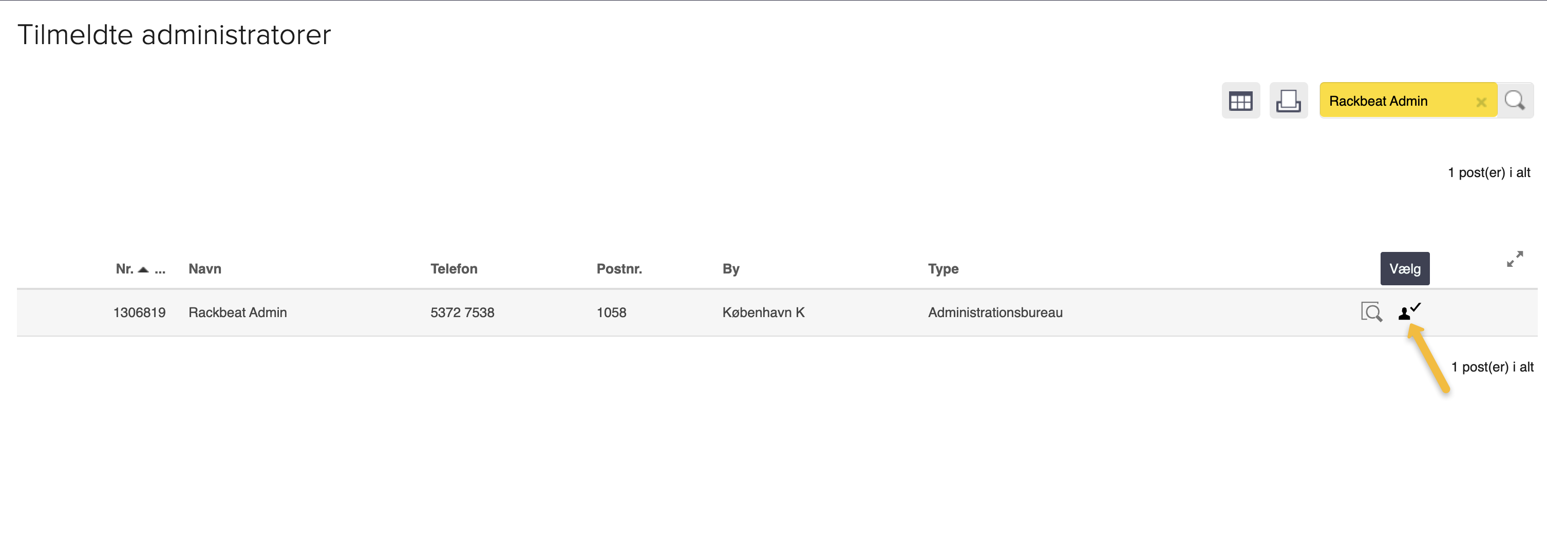Open the table column layout icon
Viewport: 1547px width, 548px height.
coord(1240,101)
